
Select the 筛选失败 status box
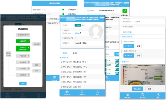point(37,44)
